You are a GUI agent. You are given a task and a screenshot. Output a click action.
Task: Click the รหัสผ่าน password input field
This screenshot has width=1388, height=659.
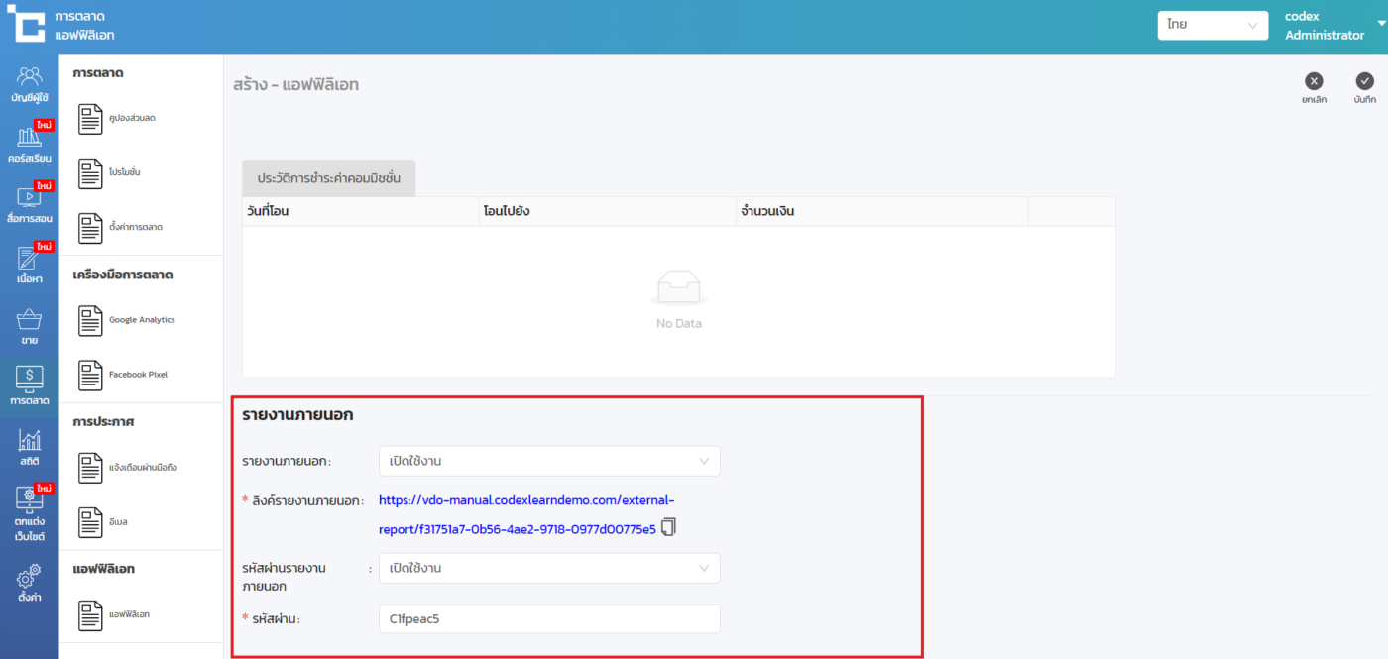549,619
